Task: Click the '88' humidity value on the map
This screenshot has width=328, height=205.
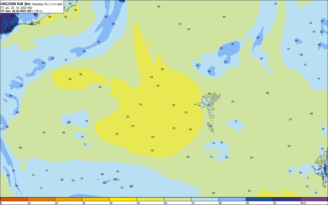Action: coord(209,71)
